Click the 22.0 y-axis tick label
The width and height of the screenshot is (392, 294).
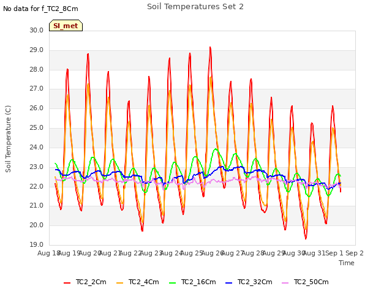37,186
